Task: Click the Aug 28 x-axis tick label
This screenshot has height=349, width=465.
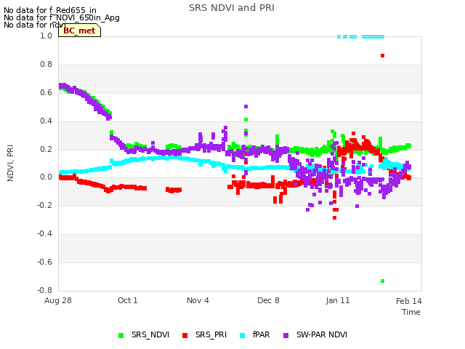Action: (58, 300)
